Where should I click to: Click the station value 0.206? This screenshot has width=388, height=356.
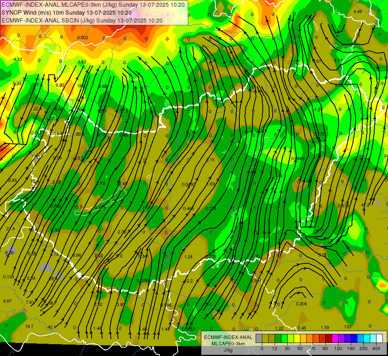pyautogui.click(x=301, y=304)
